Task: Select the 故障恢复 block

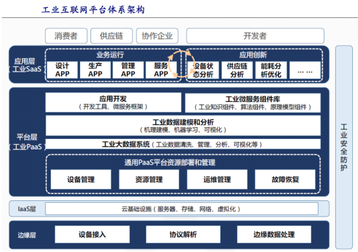Action: [x=285, y=180]
